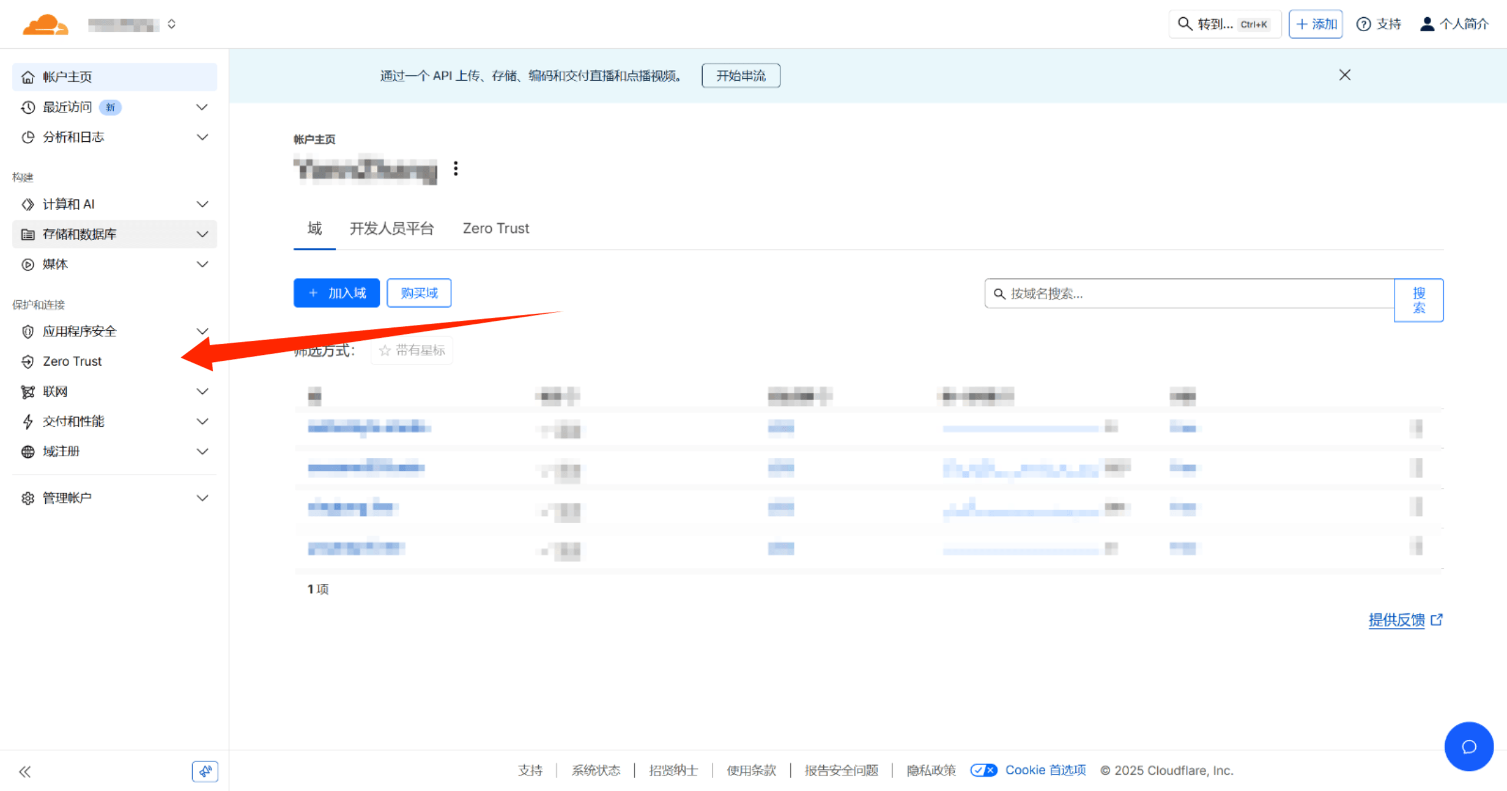Open footer 报告安全问题 link
1507x791 pixels.
click(841, 770)
